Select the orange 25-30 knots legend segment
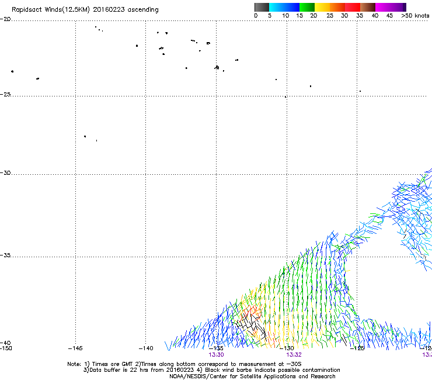The width and height of the screenshot is (432, 380). tap(337, 7)
